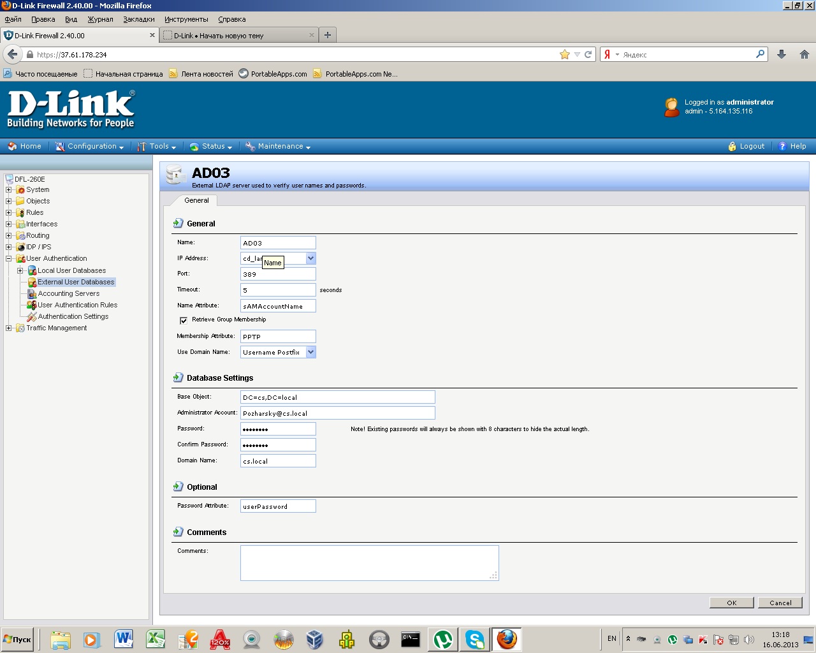The width and height of the screenshot is (816, 653).
Task: Open the Лента новостей bookmark
Action: point(201,74)
